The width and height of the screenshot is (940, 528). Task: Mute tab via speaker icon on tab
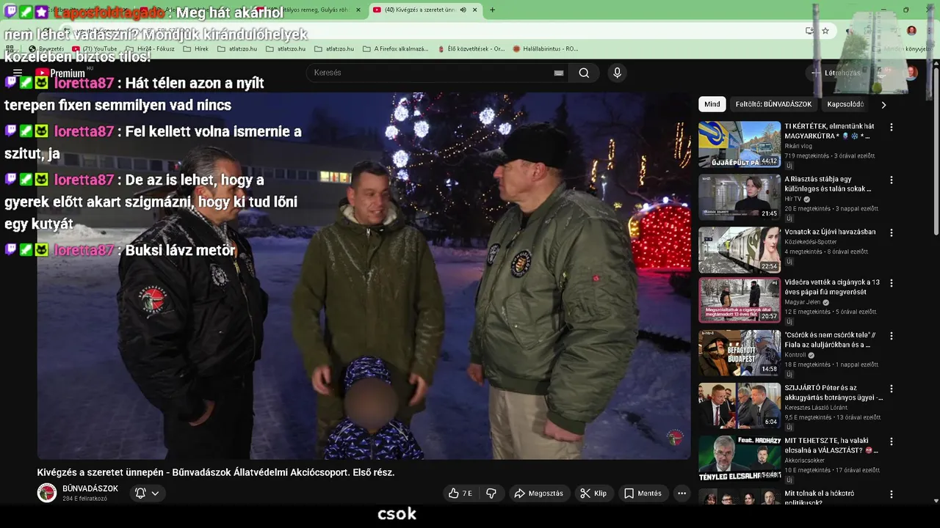(463, 10)
